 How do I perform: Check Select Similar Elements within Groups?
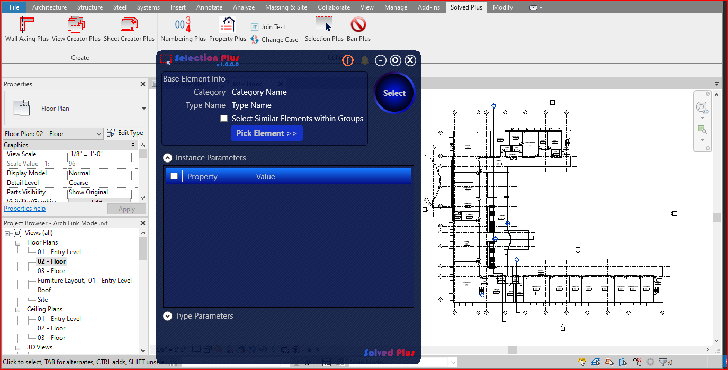[x=224, y=119]
